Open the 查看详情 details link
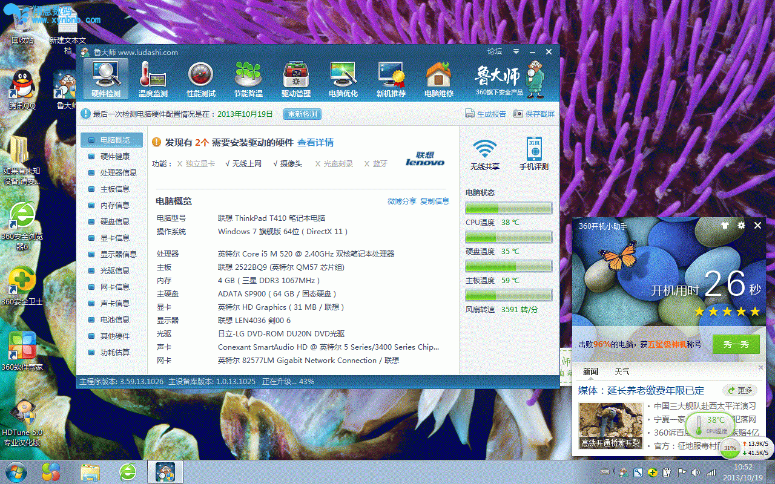Viewport: 775px width, 484px height. coord(315,142)
